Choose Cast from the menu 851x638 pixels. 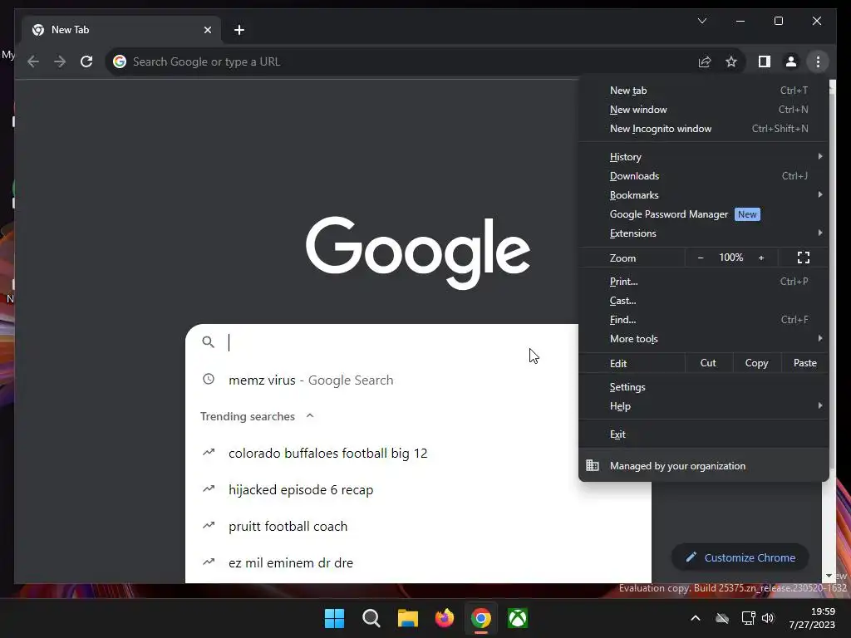click(x=704, y=301)
